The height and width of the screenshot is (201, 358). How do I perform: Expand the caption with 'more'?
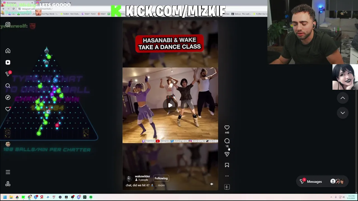(x=161, y=185)
